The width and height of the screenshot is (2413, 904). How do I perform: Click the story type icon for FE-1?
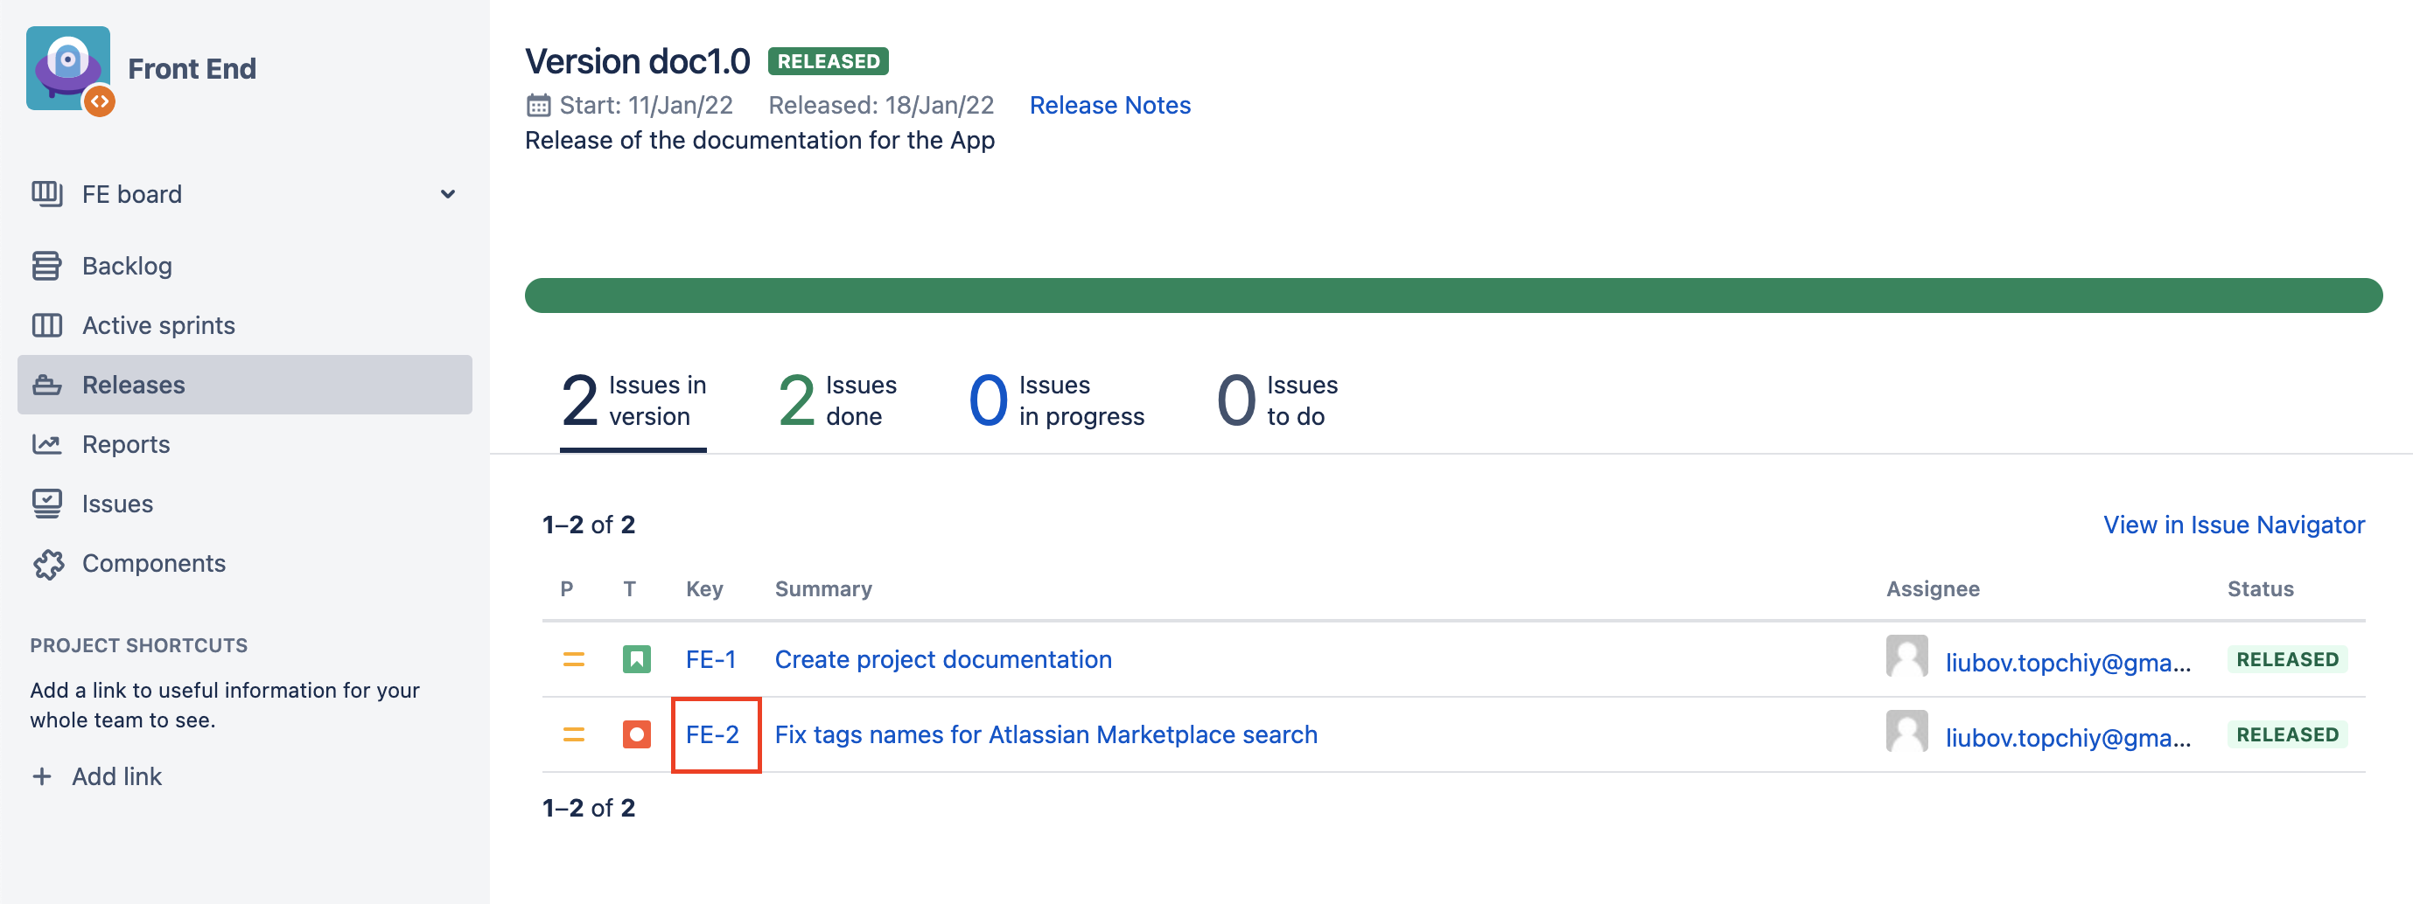(636, 660)
